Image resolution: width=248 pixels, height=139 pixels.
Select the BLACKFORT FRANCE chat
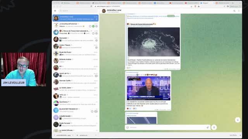click(76, 110)
